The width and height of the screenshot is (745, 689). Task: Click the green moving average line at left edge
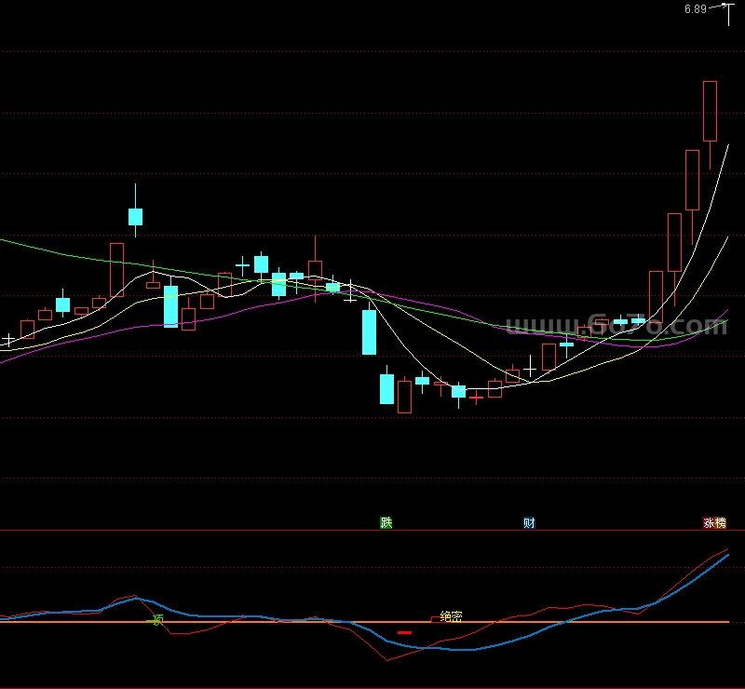pos(5,240)
